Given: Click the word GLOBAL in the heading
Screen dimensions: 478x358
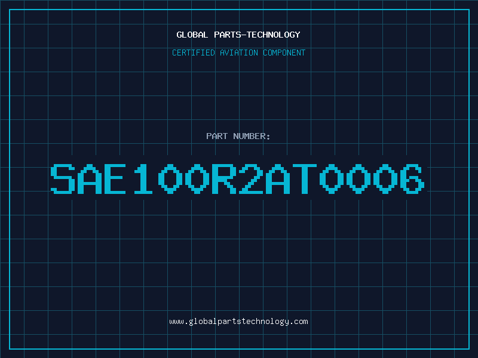Looking at the screenshot, I should [192, 35].
